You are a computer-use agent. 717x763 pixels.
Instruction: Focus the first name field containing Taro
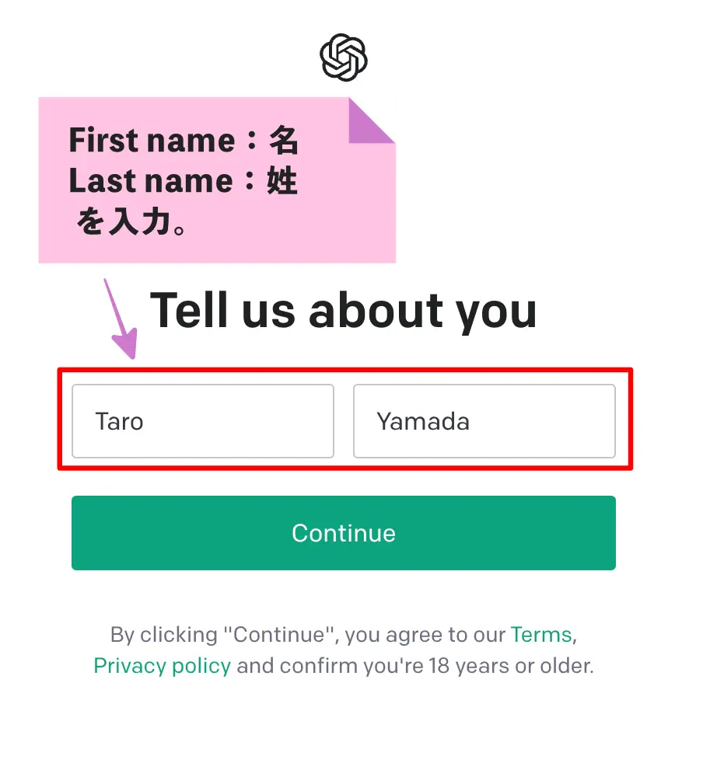click(203, 421)
